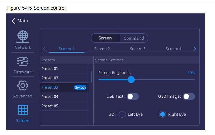Switch to the Command segment
The image size is (215, 135).
tap(134, 38)
